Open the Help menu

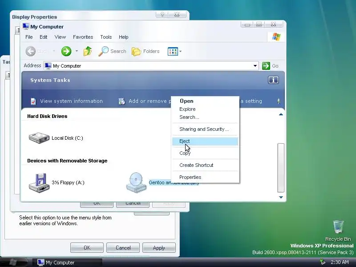pos(124,37)
